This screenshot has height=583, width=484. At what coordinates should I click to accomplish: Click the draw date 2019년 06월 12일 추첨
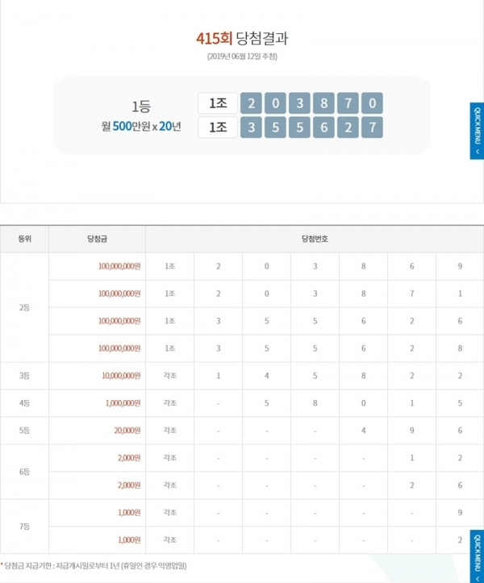(242, 56)
